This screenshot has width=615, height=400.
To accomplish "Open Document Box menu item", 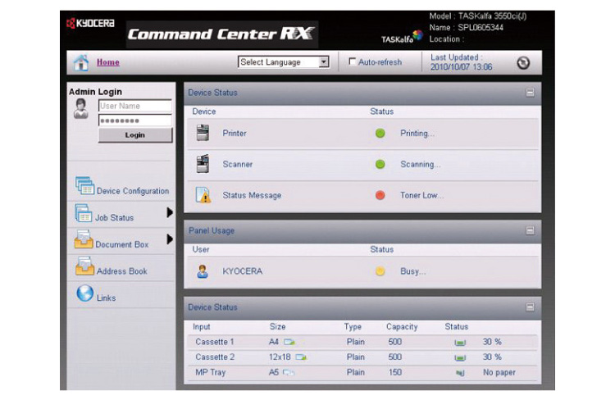I will coord(122,244).
